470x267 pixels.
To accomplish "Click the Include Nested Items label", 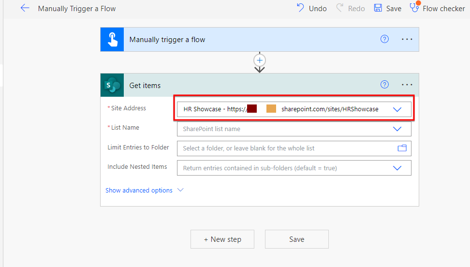I will 137,166.
